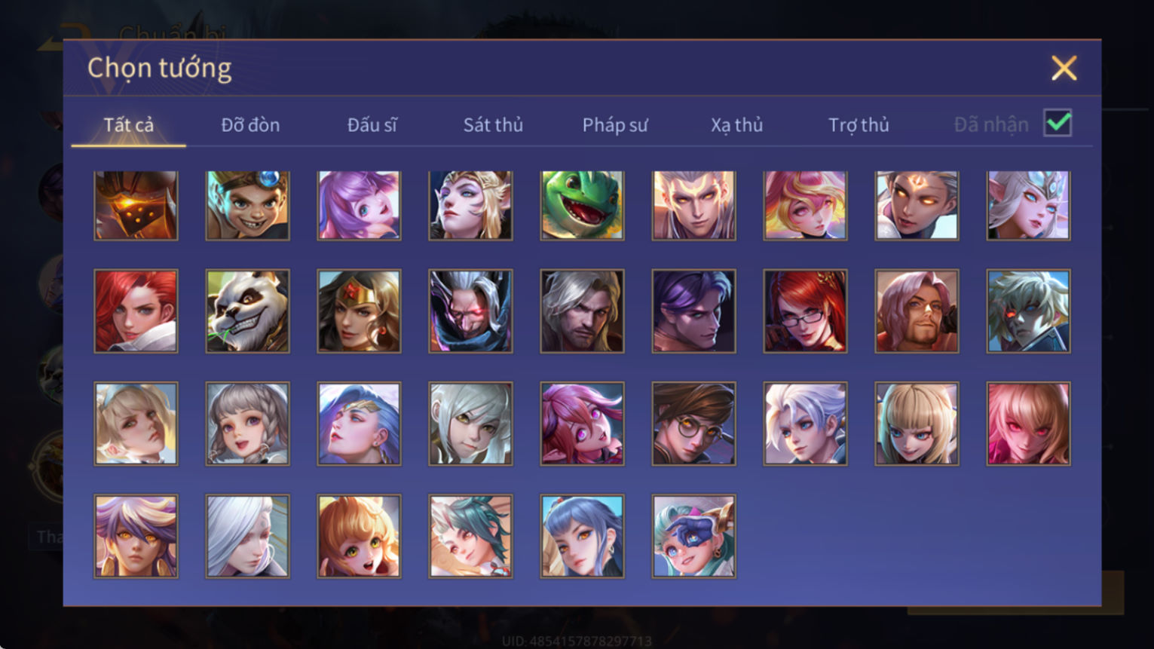
Task: Switch to the Đỡ đòn tab
Action: pyautogui.click(x=250, y=124)
